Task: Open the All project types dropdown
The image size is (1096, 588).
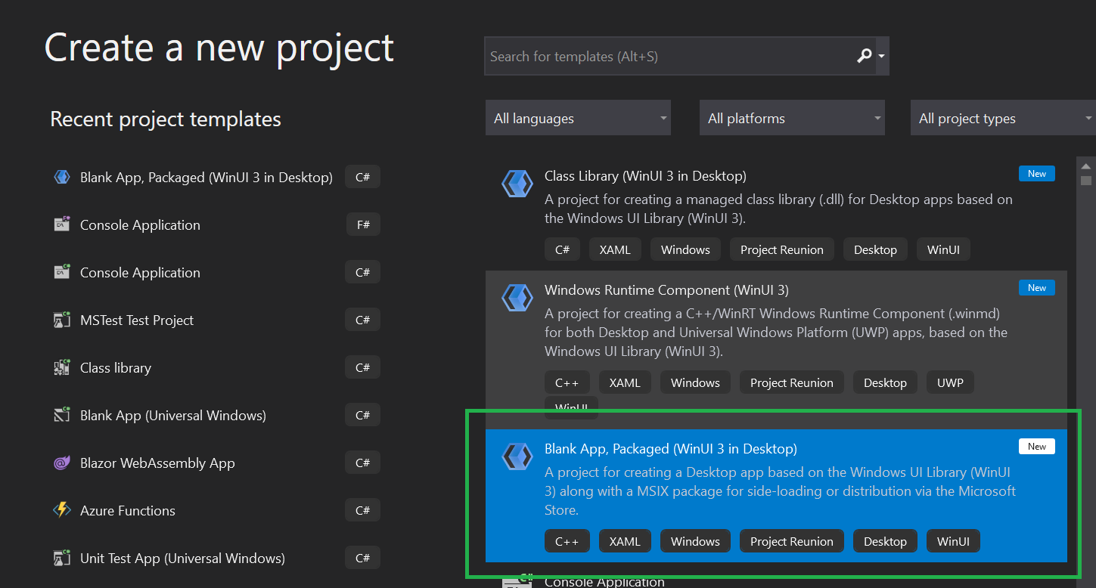Action: point(1003,118)
